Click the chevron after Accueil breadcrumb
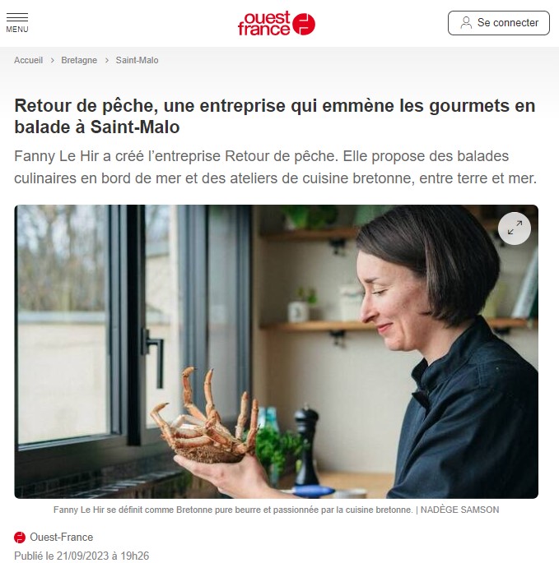This screenshot has height=563, width=559. click(x=53, y=60)
